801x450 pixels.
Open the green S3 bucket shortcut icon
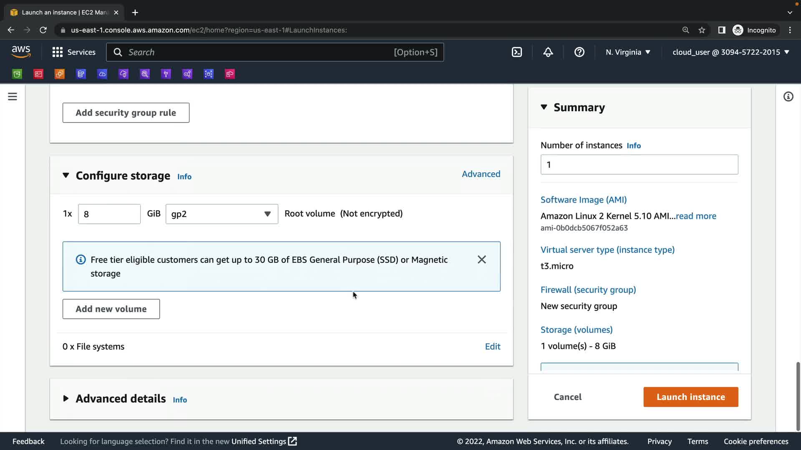coord(17,74)
